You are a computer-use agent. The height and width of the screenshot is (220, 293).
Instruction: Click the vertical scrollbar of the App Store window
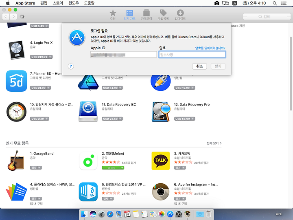point(291,73)
